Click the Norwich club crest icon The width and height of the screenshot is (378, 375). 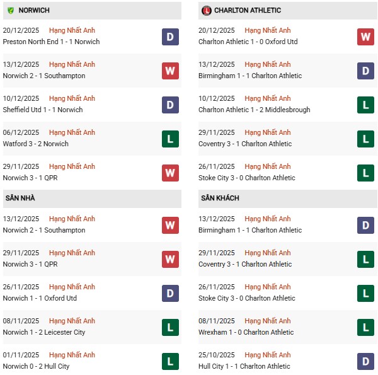pos(11,11)
